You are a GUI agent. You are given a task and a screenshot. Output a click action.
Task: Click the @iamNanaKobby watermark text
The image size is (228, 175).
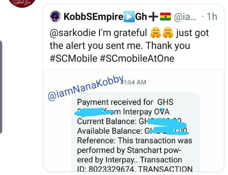point(85,88)
